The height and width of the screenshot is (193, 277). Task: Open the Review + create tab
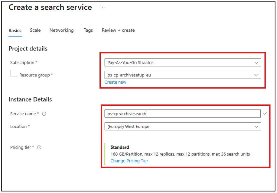coord(118,30)
